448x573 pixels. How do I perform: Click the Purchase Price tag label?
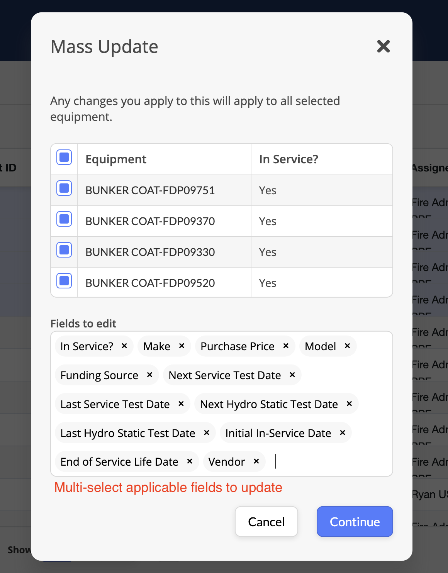click(238, 346)
